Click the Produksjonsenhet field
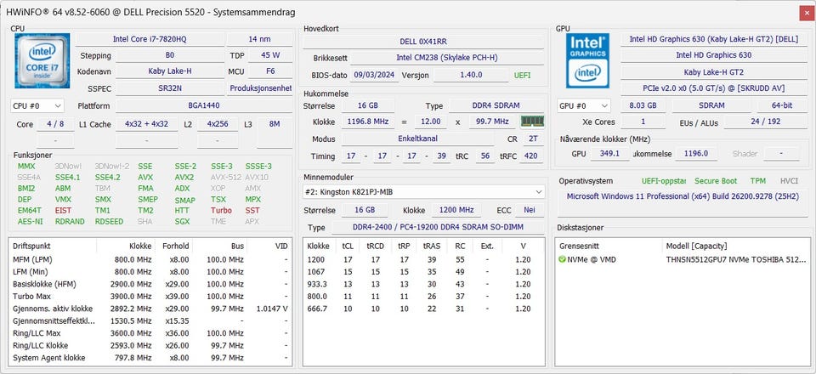Screen dimensions: 816x374 point(260,88)
